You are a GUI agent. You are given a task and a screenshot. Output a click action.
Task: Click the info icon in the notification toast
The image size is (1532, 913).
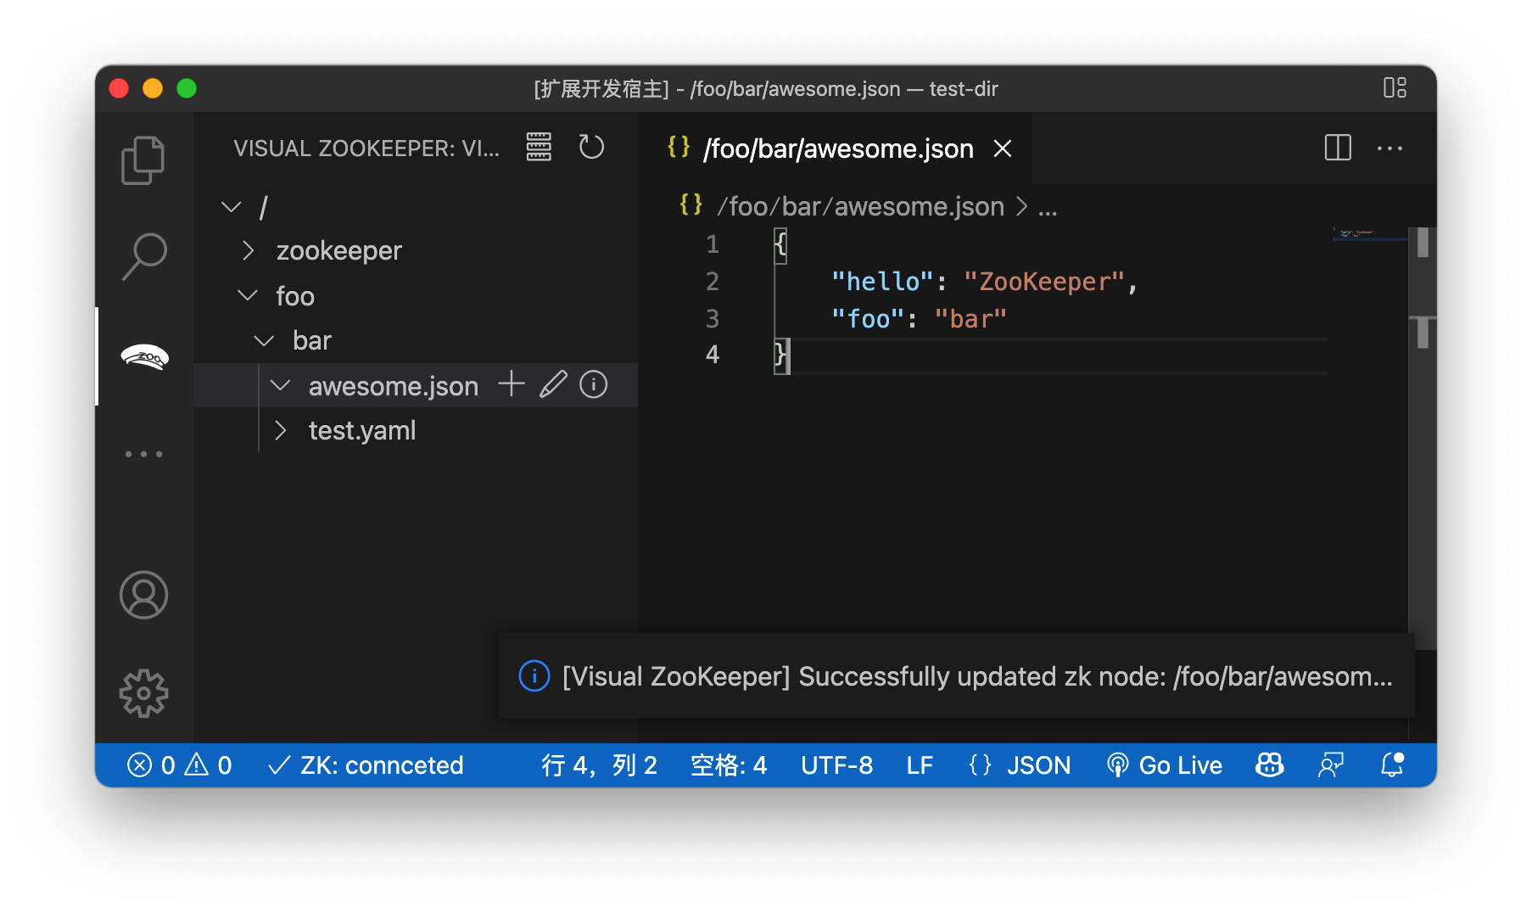[534, 676]
